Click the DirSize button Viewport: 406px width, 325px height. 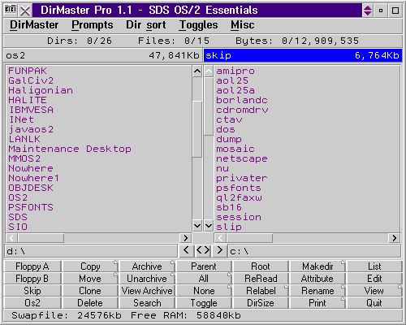point(261,303)
